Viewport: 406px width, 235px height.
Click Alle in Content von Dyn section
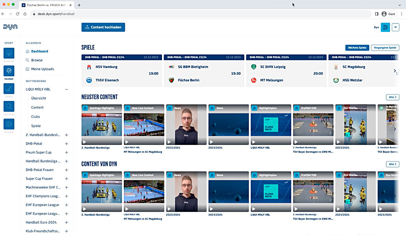(x=393, y=164)
